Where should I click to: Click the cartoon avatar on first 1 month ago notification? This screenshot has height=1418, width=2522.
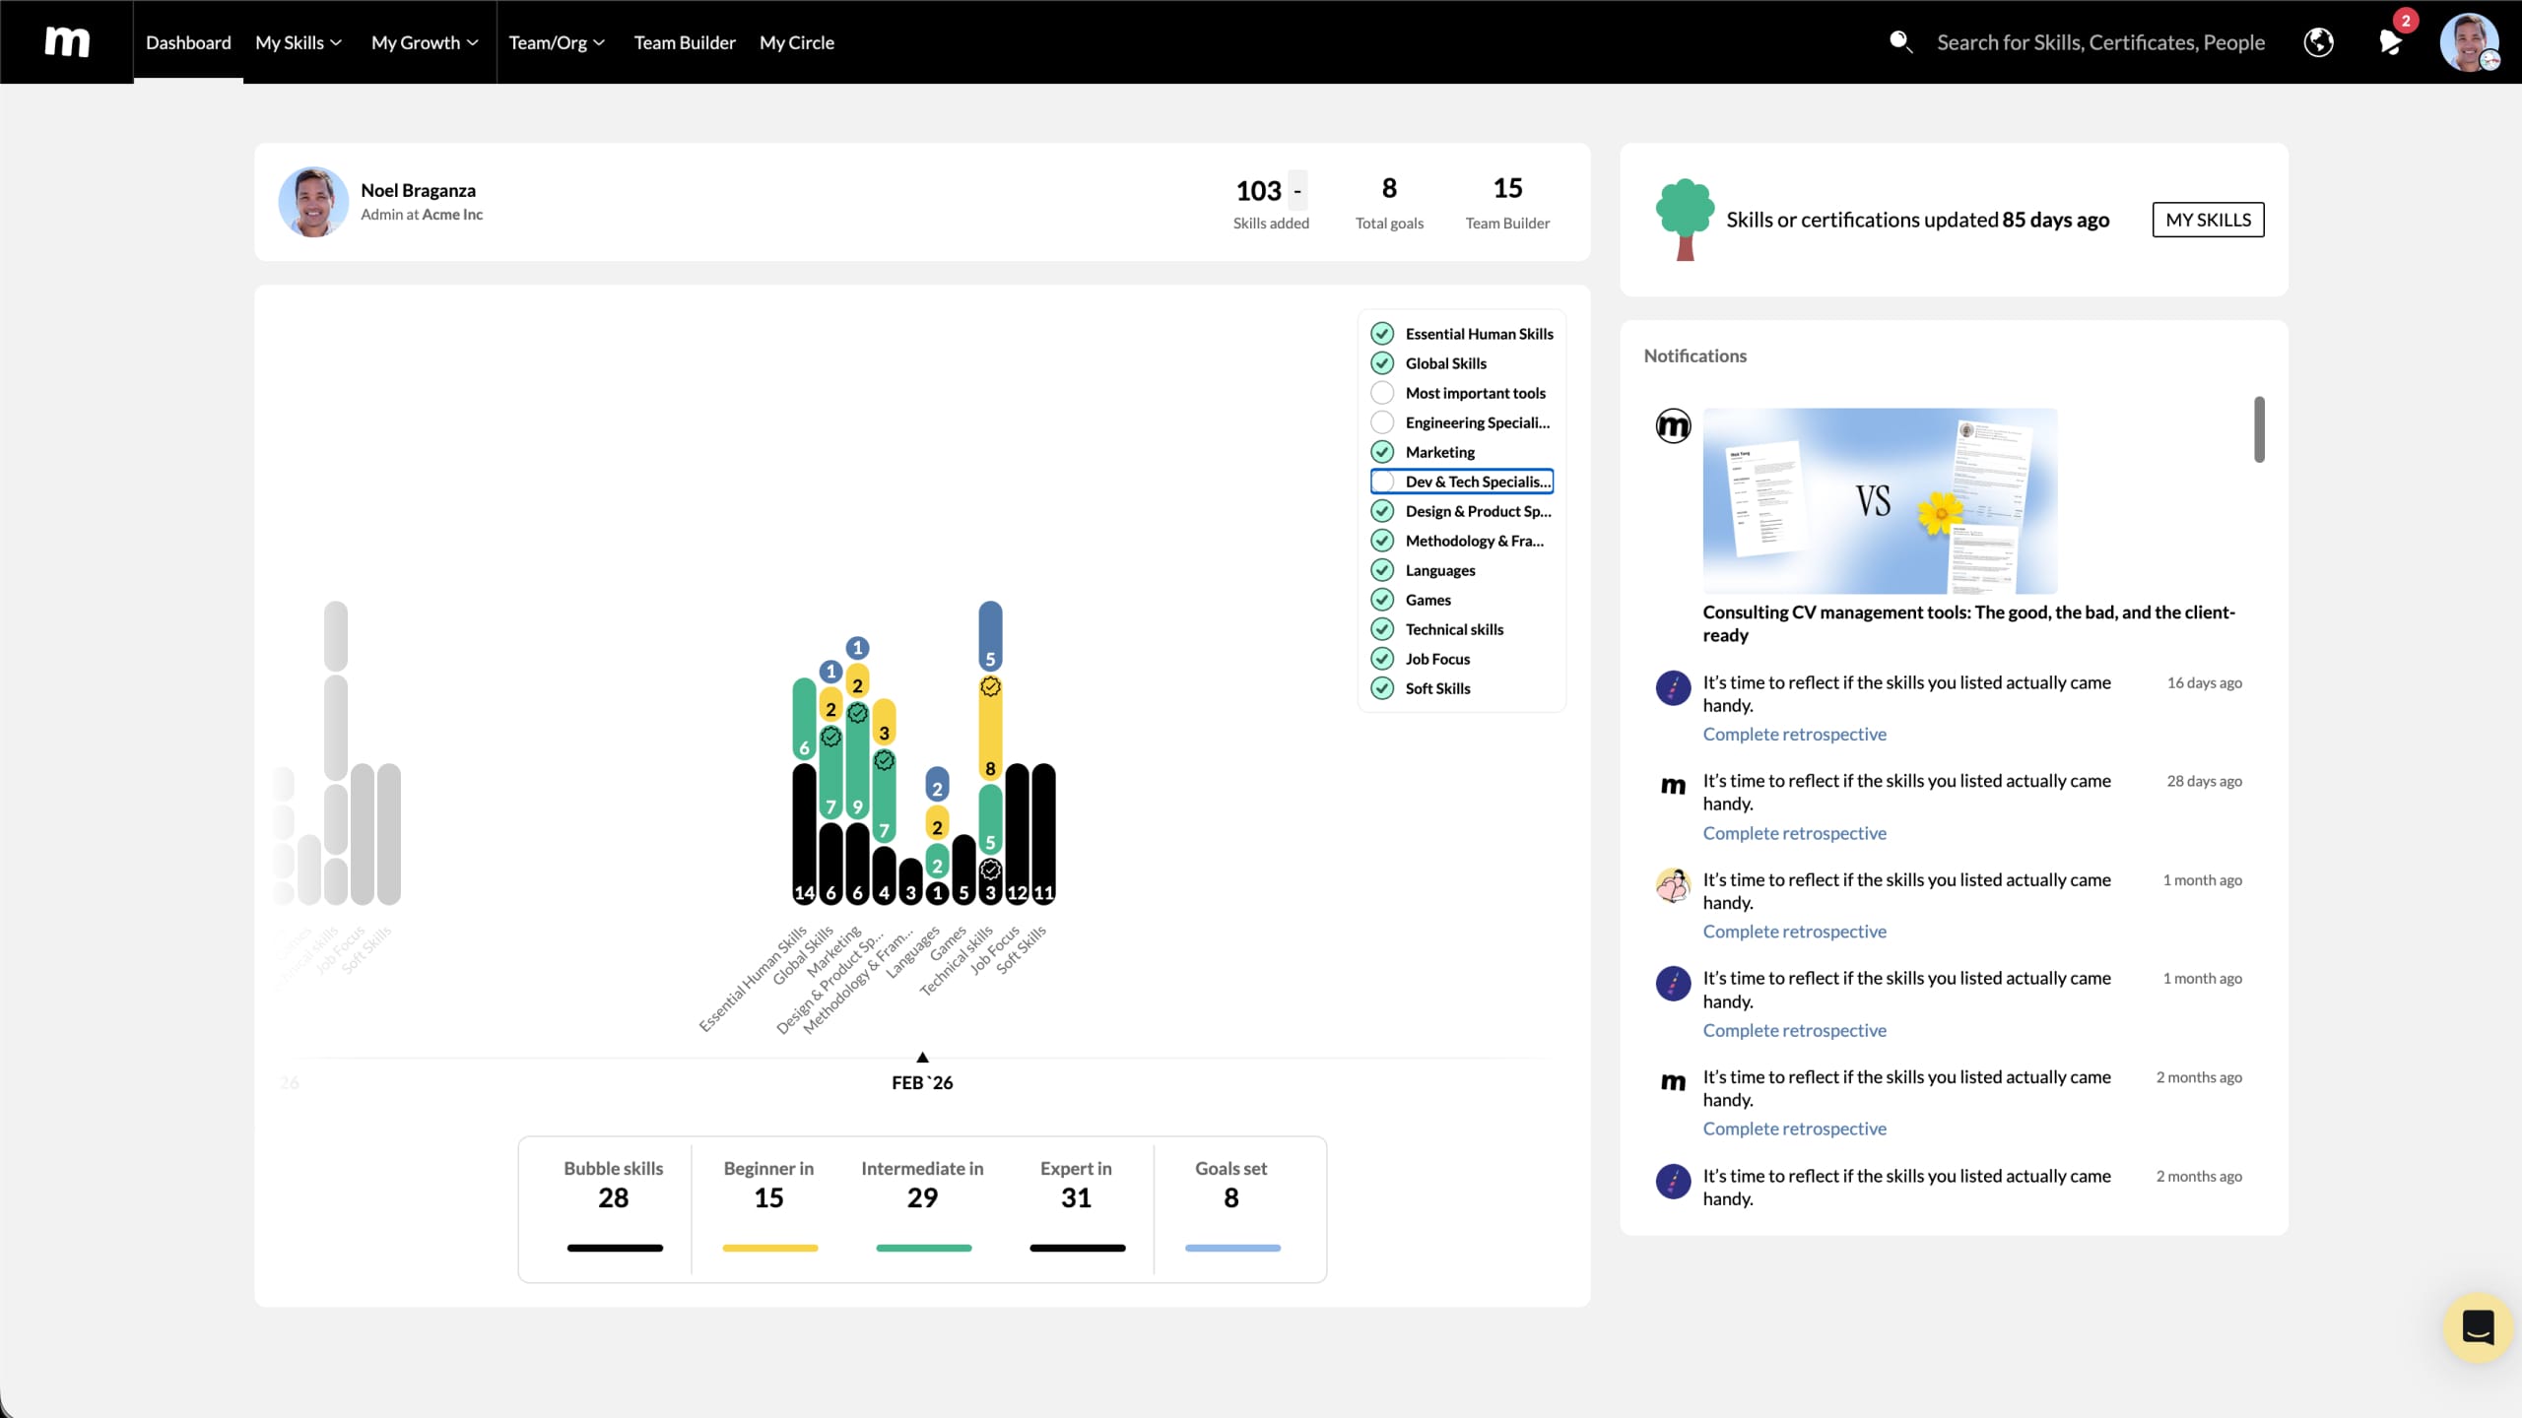click(x=1673, y=885)
